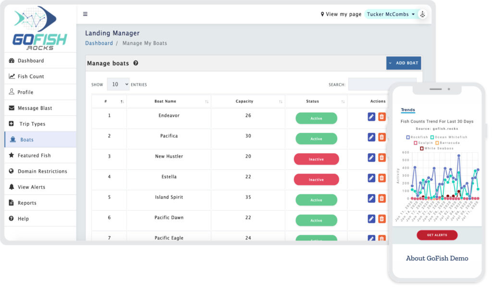Delete the Estella boat via trash icon
The height and width of the screenshot is (288, 492).
pyautogui.click(x=381, y=178)
